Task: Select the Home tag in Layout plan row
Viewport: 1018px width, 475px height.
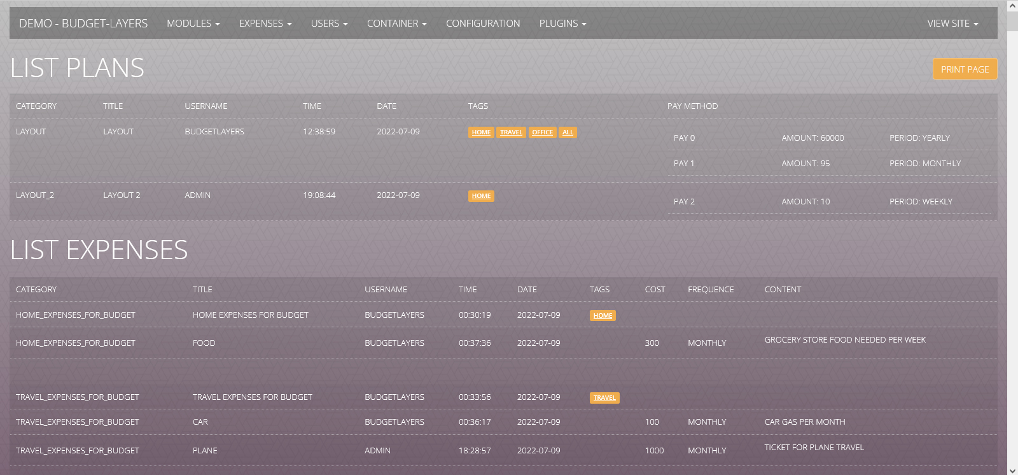Action: tap(481, 132)
